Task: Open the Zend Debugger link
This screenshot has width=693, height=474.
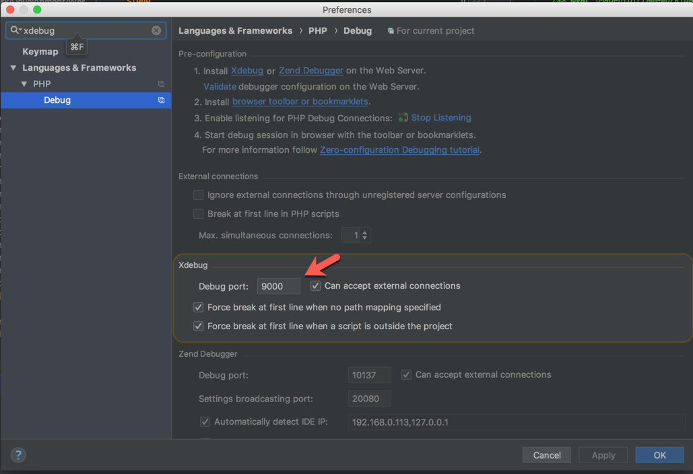Action: coord(311,71)
